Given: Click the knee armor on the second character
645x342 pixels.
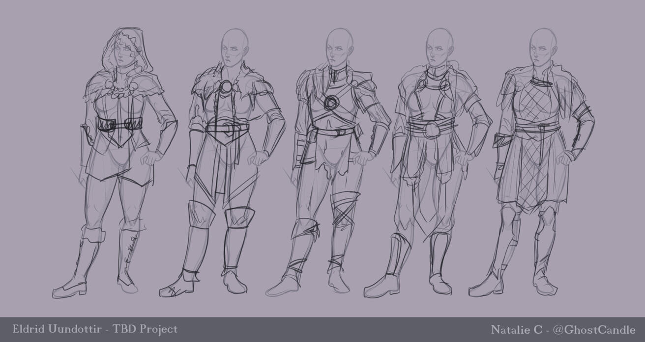Looking at the screenshot, I should [x=239, y=217].
